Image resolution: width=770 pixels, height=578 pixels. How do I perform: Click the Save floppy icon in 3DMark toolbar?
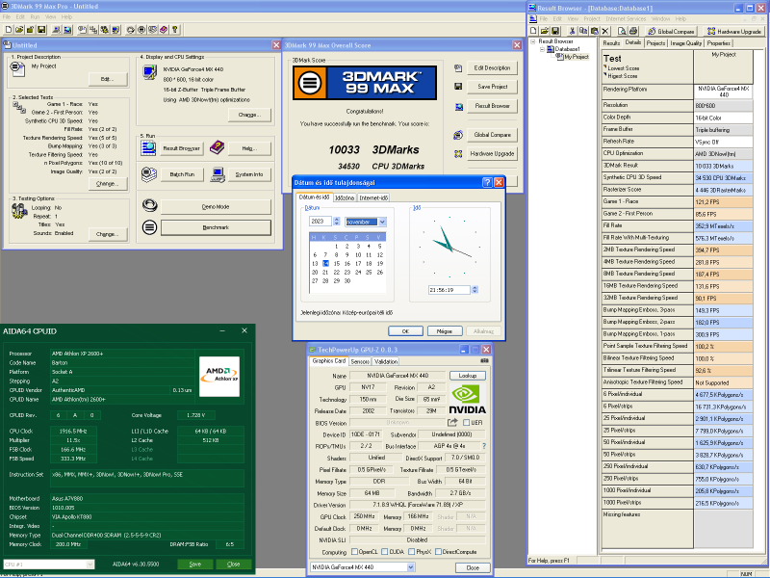coord(41,30)
